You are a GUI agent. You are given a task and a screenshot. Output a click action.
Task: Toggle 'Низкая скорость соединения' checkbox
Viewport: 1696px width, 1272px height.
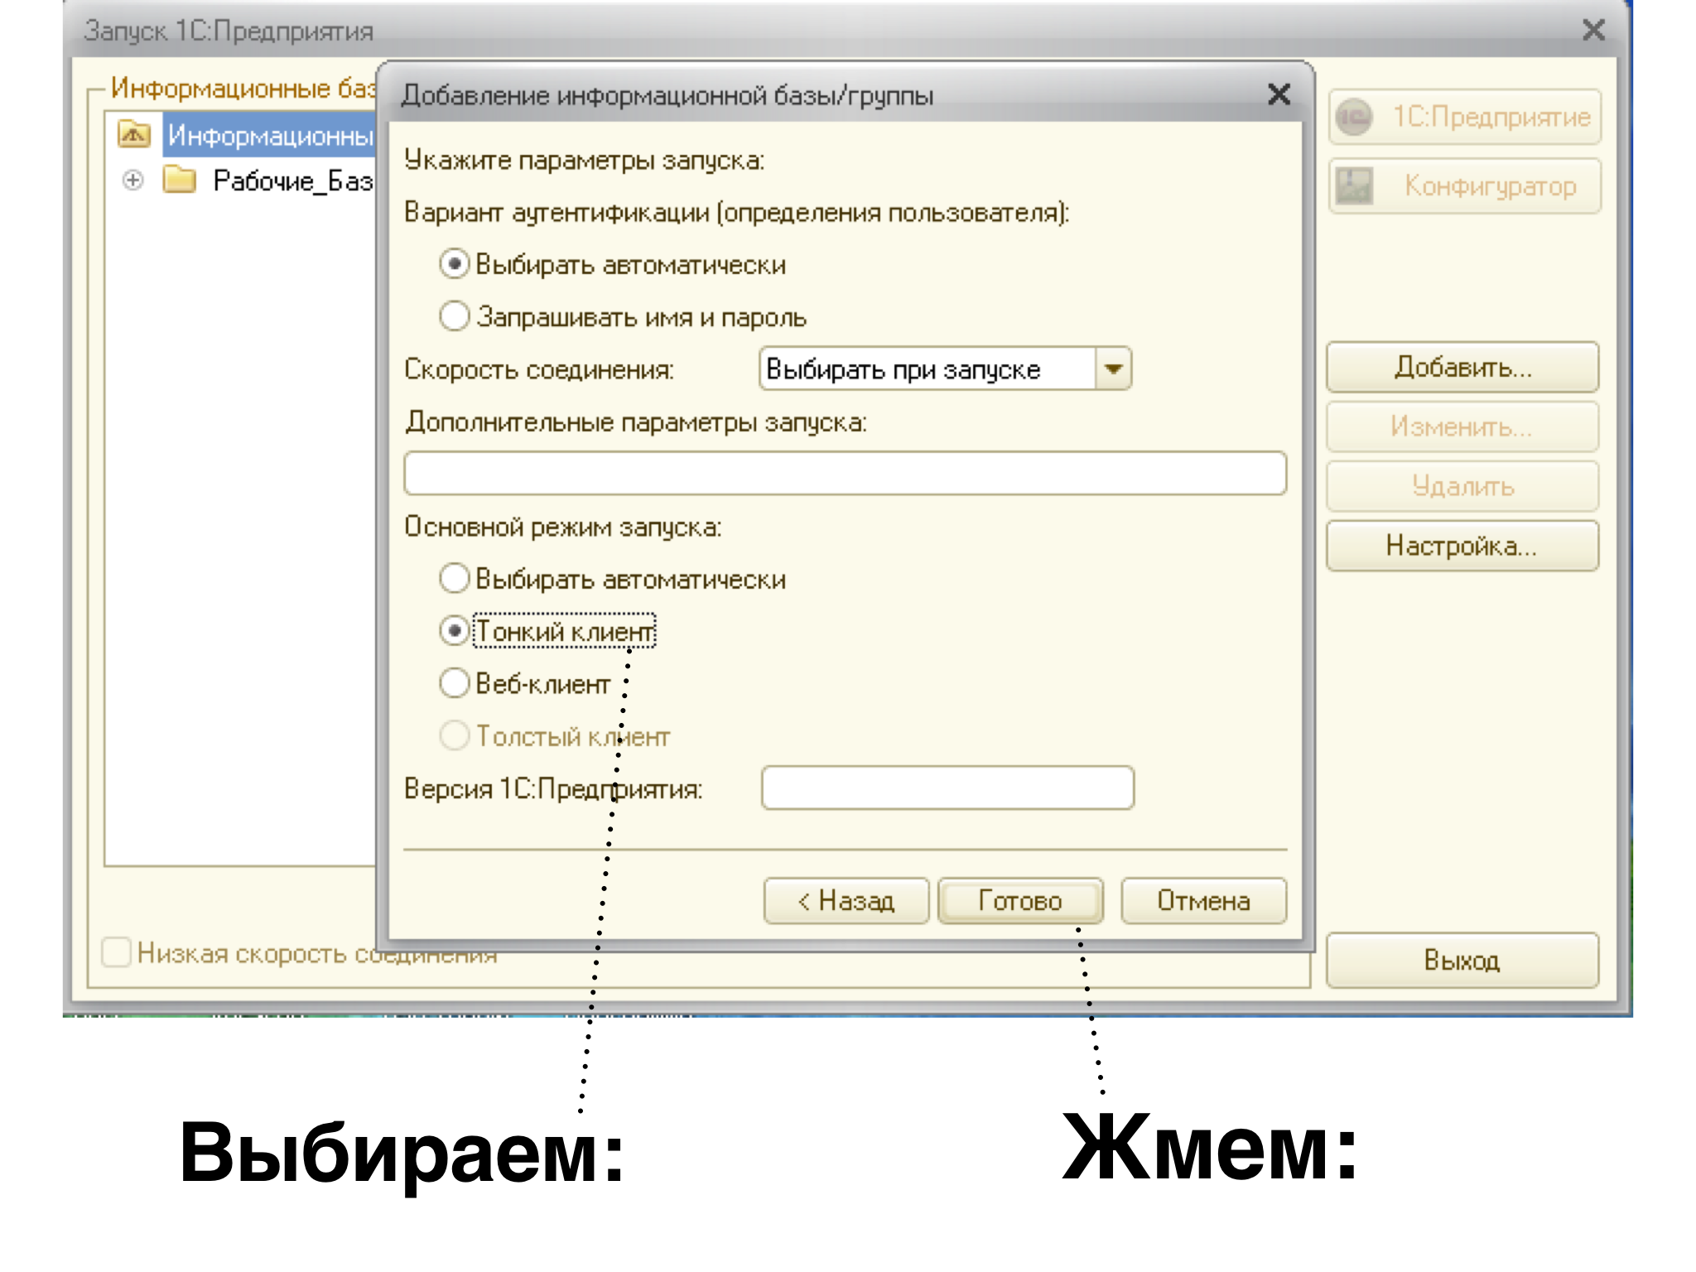tap(116, 952)
